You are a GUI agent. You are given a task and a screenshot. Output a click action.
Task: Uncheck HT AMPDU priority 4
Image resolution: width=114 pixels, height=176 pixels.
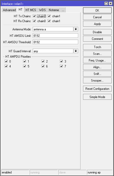pyautogui.click(x=6, y=66)
